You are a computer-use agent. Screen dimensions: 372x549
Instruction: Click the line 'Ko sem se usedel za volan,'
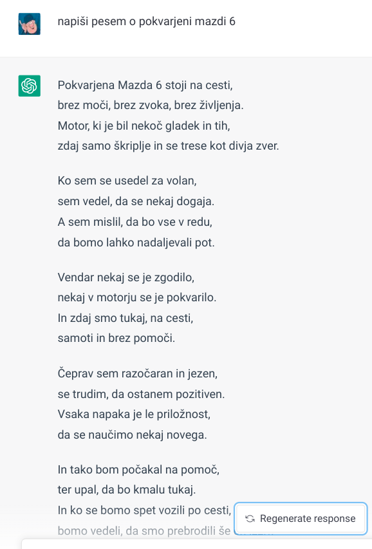pyautogui.click(x=127, y=181)
